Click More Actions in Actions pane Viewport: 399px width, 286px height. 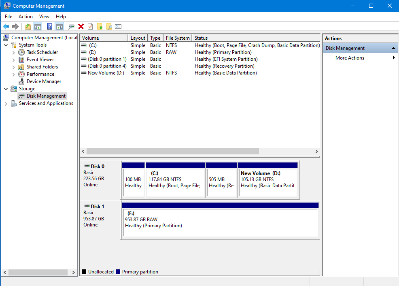[350, 58]
